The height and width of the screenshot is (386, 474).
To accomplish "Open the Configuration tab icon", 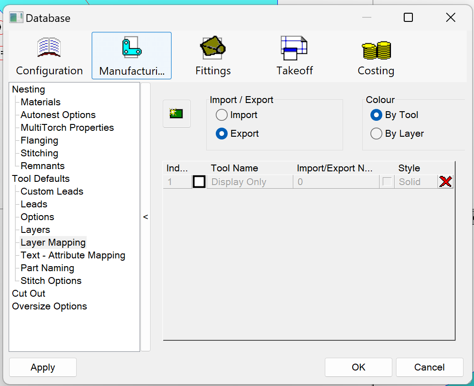I will point(49,48).
